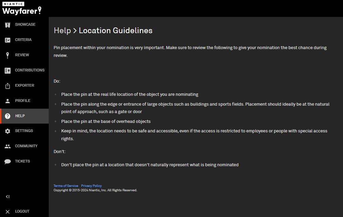Screen dimensions: 343x217
Task: Click the Location Guidelines heading
Action: click(115, 30)
